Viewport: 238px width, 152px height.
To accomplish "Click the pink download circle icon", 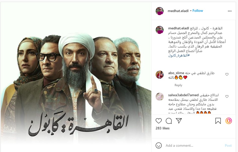I will [x=229, y=121].
